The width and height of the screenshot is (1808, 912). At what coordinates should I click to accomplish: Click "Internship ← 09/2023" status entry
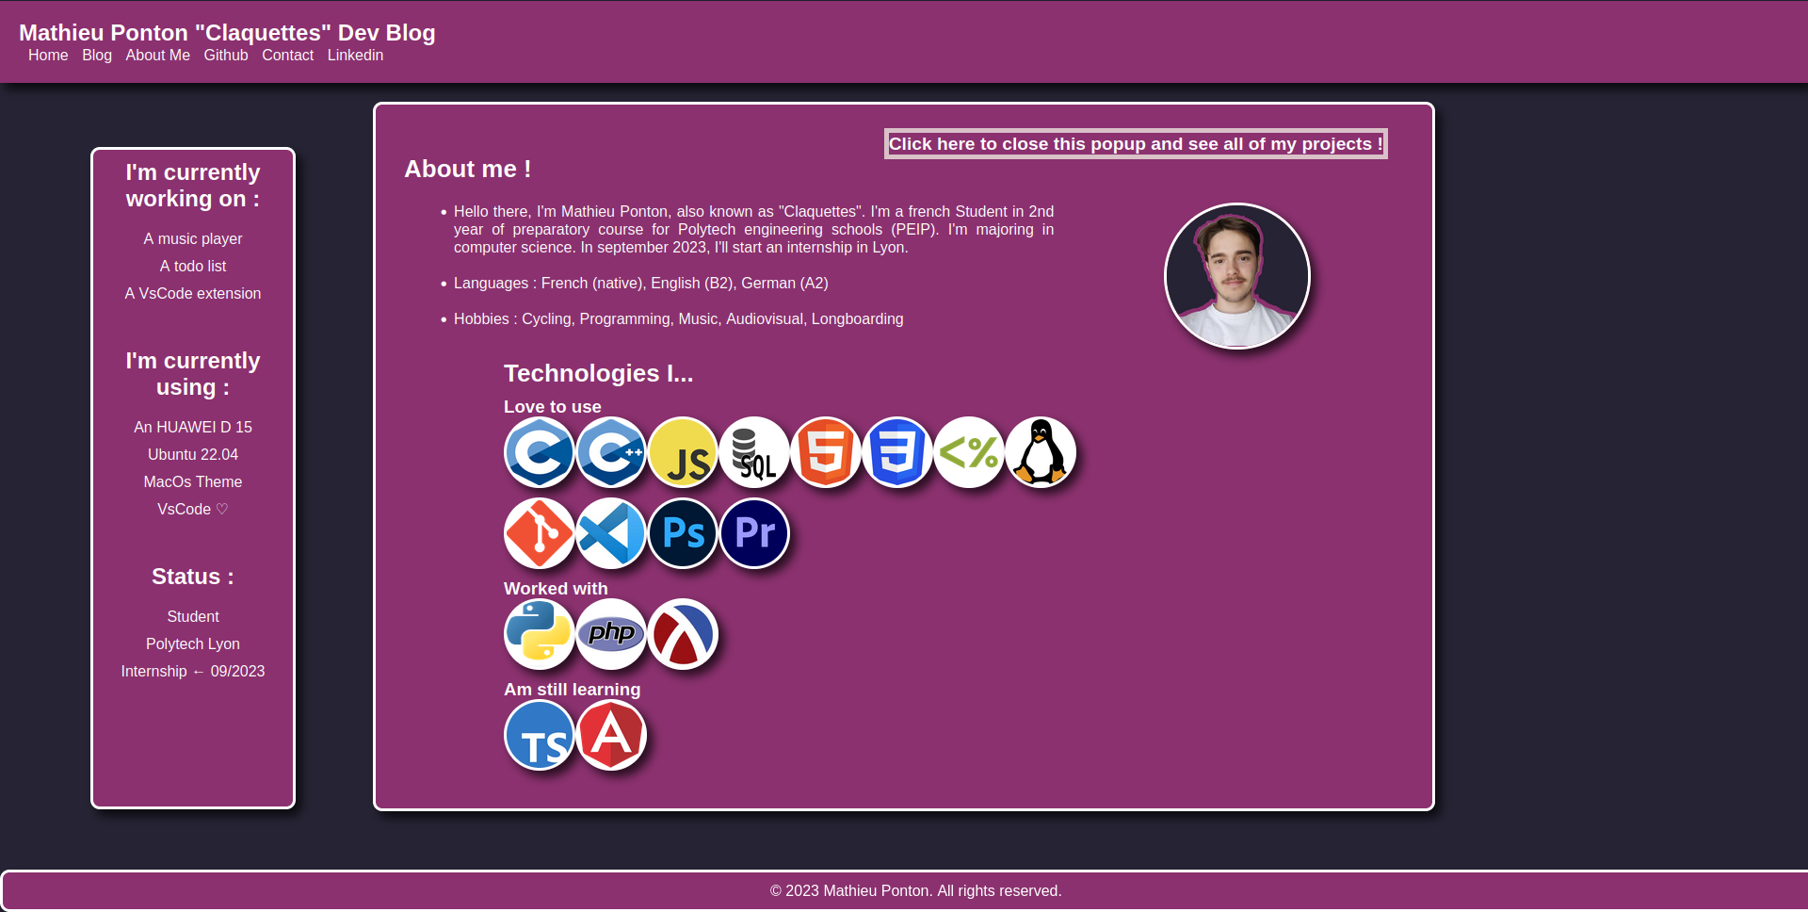point(193,672)
